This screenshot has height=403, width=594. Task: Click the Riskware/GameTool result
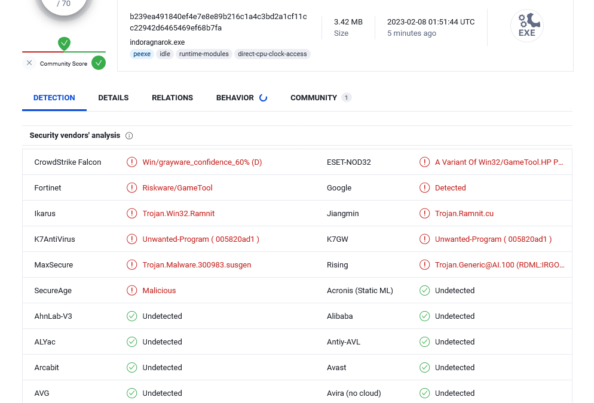(x=177, y=188)
